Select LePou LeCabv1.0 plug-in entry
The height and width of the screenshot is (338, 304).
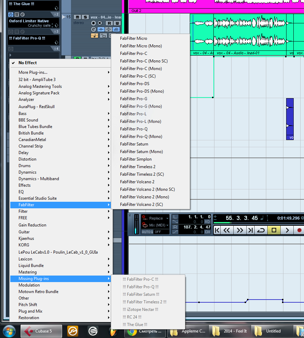click(61, 252)
